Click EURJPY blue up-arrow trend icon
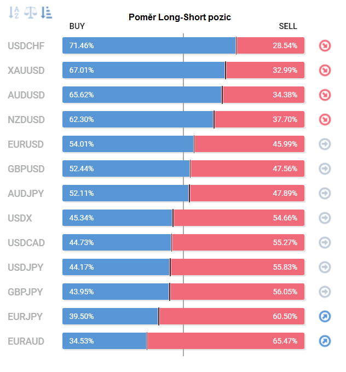 click(x=325, y=316)
